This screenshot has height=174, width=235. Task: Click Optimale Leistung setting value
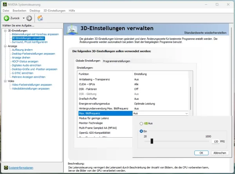pyautogui.click(x=145, y=104)
